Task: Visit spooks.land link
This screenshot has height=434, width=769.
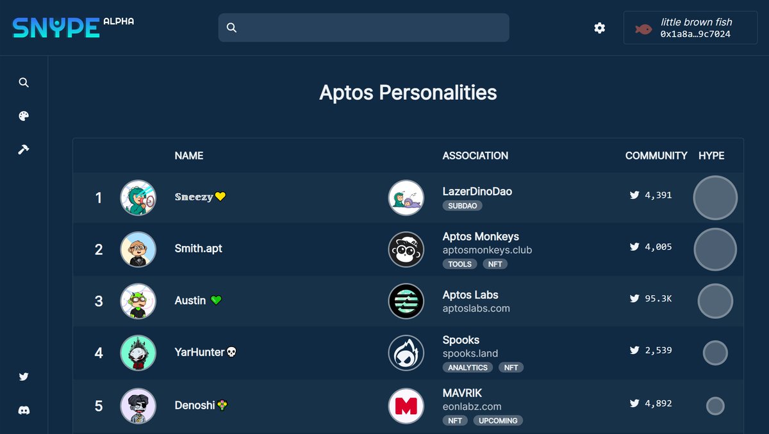Action: [x=470, y=353]
